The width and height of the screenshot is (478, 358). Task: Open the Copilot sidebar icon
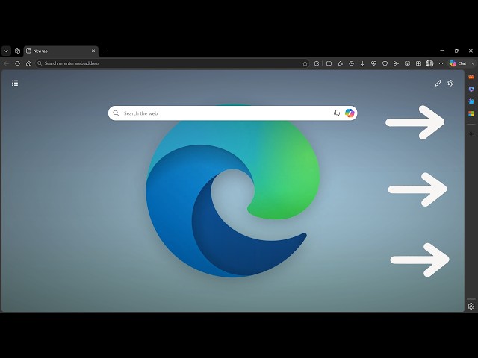pos(471,89)
